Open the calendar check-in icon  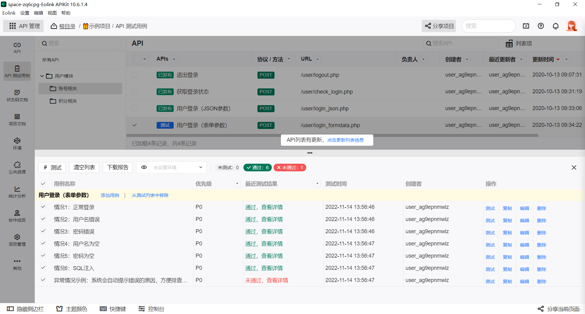[x=526, y=26]
